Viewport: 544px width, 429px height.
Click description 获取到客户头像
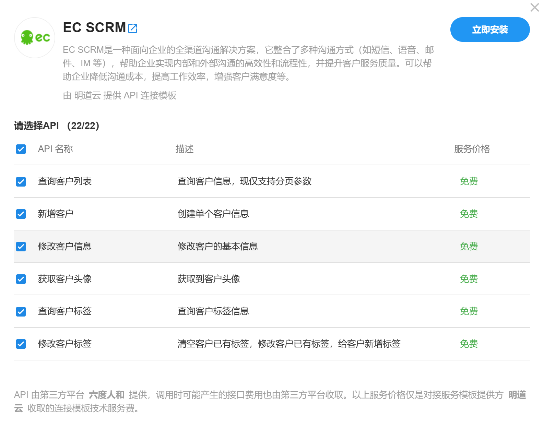coord(209,279)
